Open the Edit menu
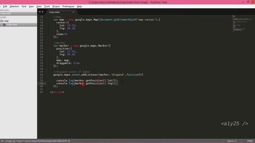Screen dimensions: 255x143 pyautogui.click(x=5, y=6)
